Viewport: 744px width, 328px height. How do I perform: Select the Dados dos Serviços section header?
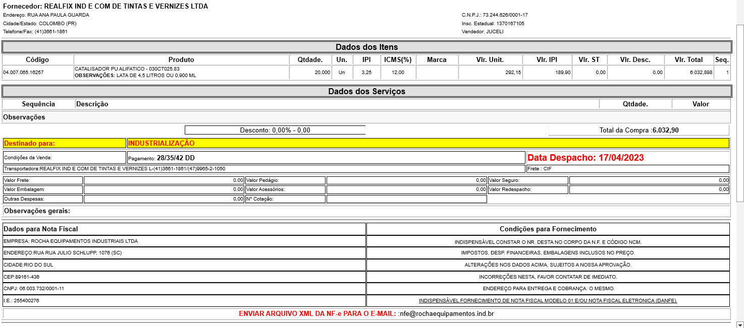(366, 92)
